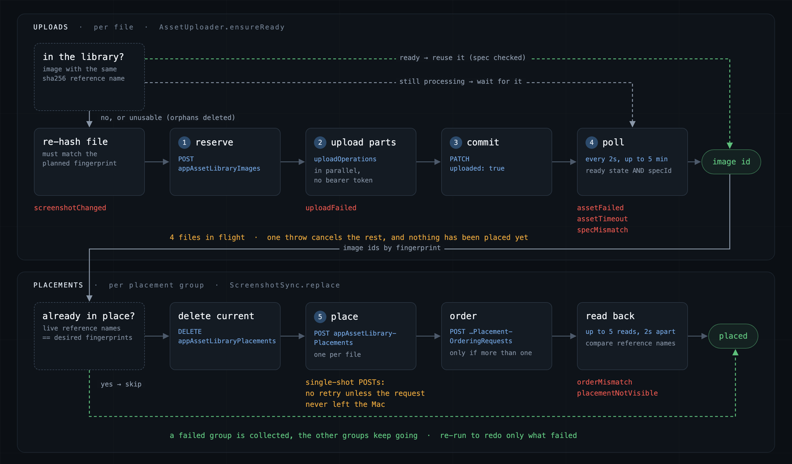Viewport: 792px width, 464px height.
Task: Click 'per placement group' header text
Action: 157,285
